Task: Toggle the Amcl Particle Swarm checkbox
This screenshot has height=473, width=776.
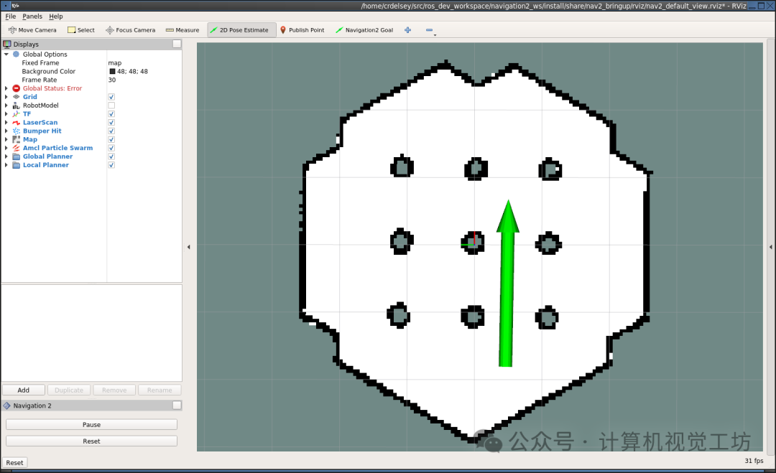Action: (x=111, y=148)
